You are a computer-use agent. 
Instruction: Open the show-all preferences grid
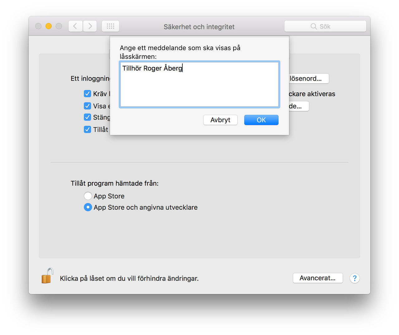tap(110, 26)
